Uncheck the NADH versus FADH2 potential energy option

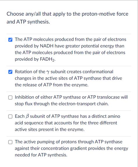pyautogui.click(x=10, y=40)
